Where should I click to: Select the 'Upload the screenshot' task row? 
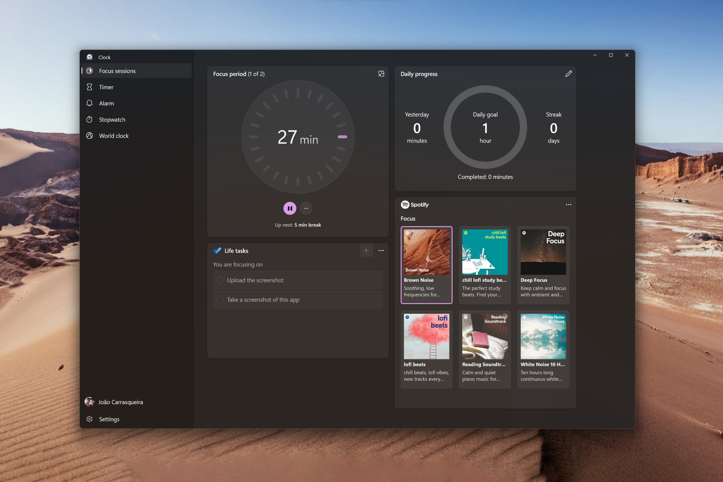point(298,280)
